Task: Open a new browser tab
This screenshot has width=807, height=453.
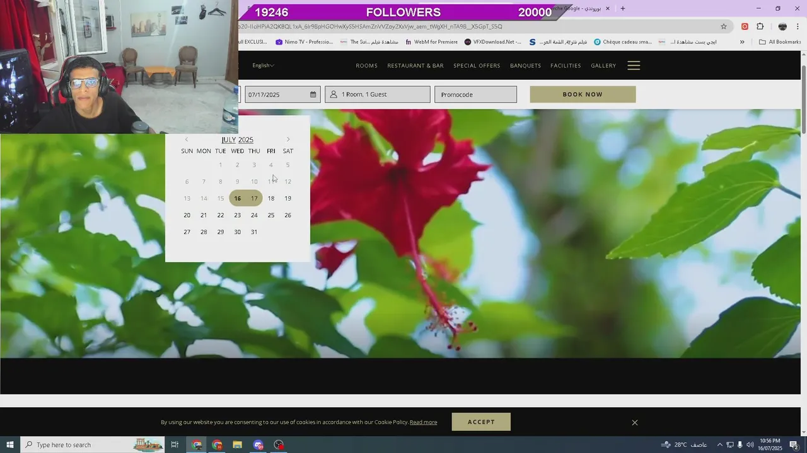Action: pyautogui.click(x=623, y=9)
